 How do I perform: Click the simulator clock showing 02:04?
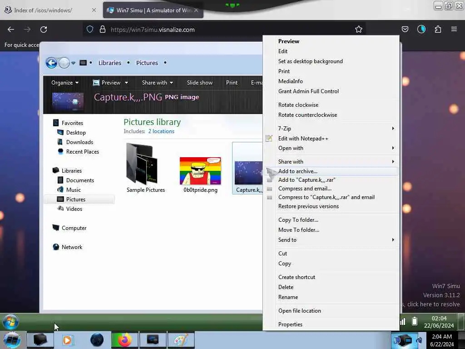click(439, 319)
